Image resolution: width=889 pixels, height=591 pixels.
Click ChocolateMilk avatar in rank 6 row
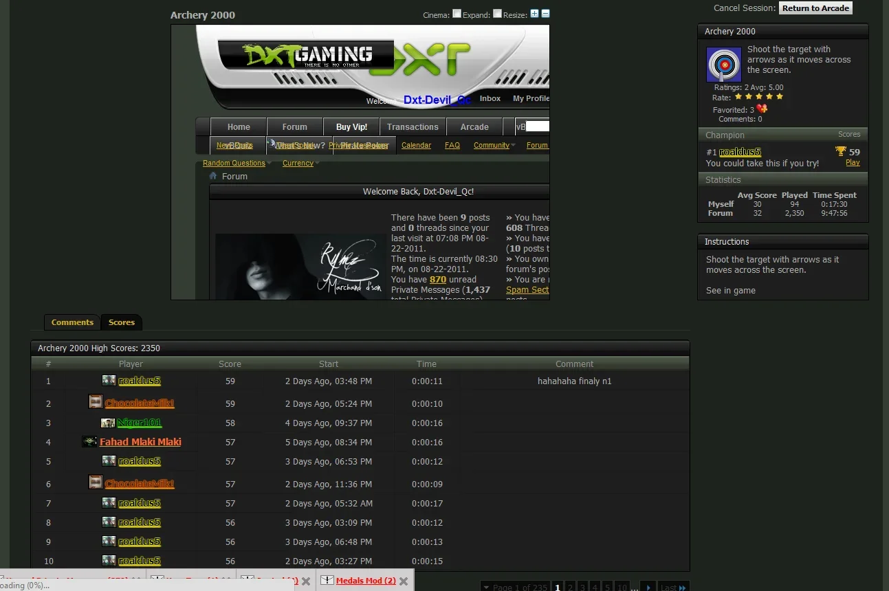click(96, 482)
